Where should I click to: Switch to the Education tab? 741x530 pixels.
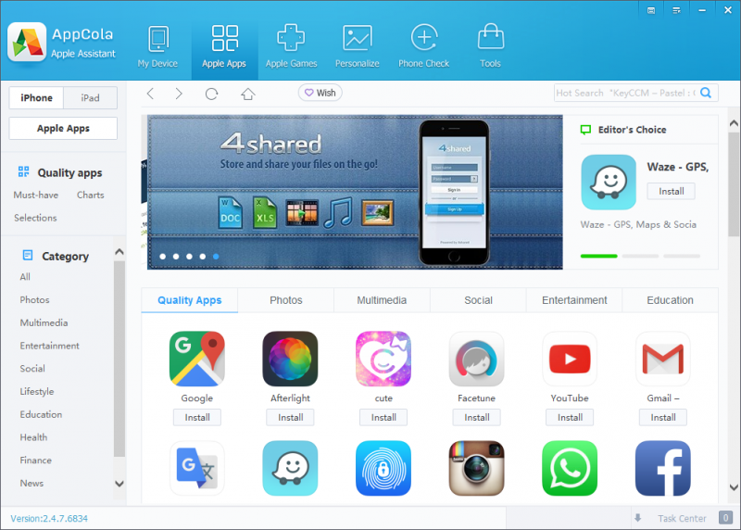point(670,300)
